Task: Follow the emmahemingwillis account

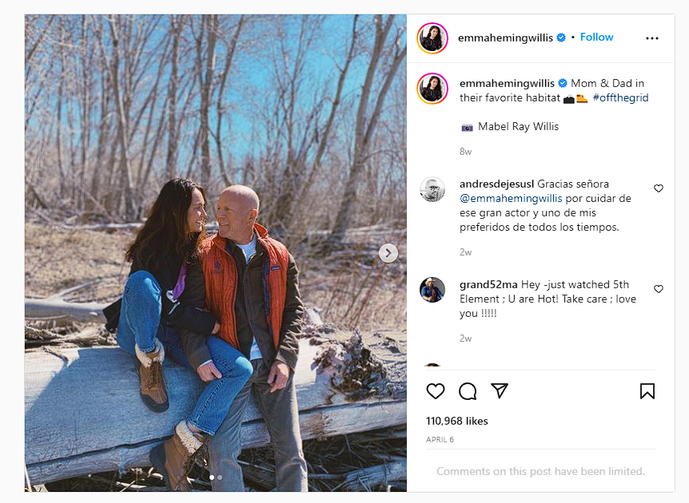Action: [596, 38]
